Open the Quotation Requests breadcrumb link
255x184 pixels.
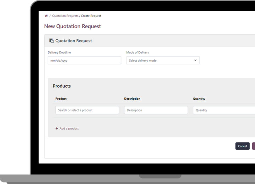tap(65, 16)
